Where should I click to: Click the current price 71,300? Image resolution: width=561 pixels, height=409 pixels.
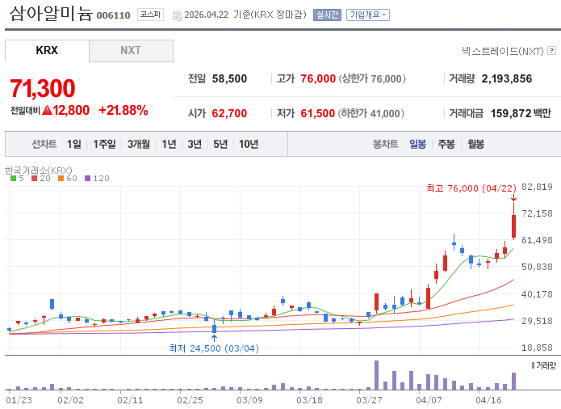coord(43,88)
